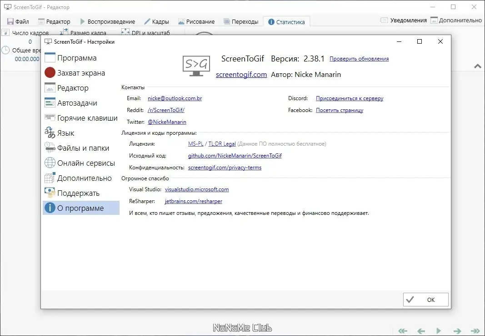Click the ScreenToGif S>G monitor logo
The width and height of the screenshot is (485, 336).
tap(196, 66)
